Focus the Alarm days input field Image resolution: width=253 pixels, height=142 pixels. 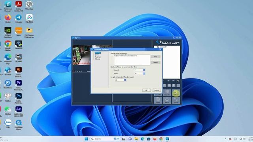[138, 73]
